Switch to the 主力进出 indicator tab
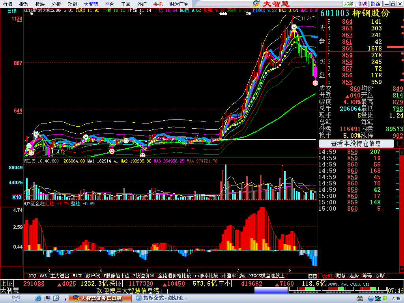 point(60,276)
